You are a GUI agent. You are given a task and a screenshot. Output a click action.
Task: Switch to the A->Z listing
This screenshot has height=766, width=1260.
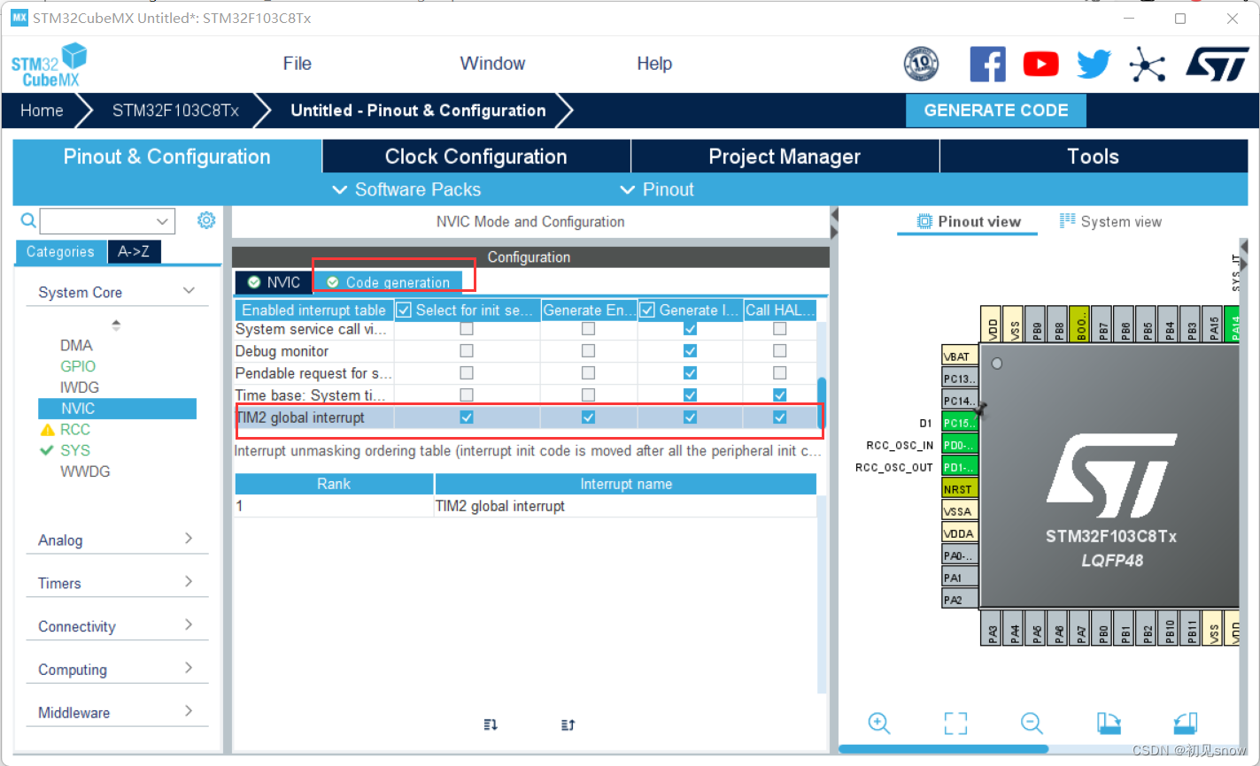(134, 251)
